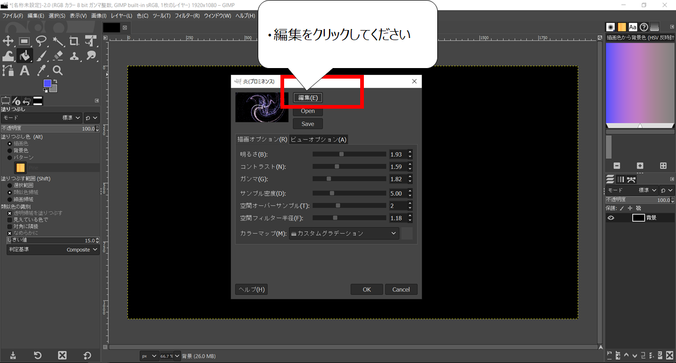Enable 対角に隣接 checkbox

click(x=10, y=226)
